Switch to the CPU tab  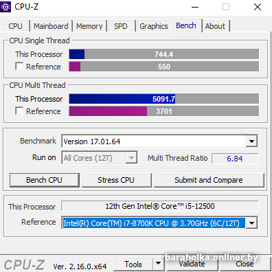[x=15, y=26]
